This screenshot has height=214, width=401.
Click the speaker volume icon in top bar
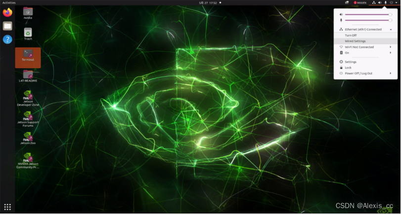click(x=380, y=3)
